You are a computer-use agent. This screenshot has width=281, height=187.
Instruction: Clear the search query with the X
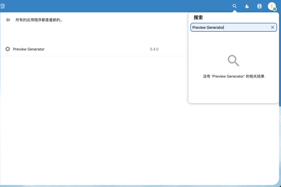(x=272, y=27)
